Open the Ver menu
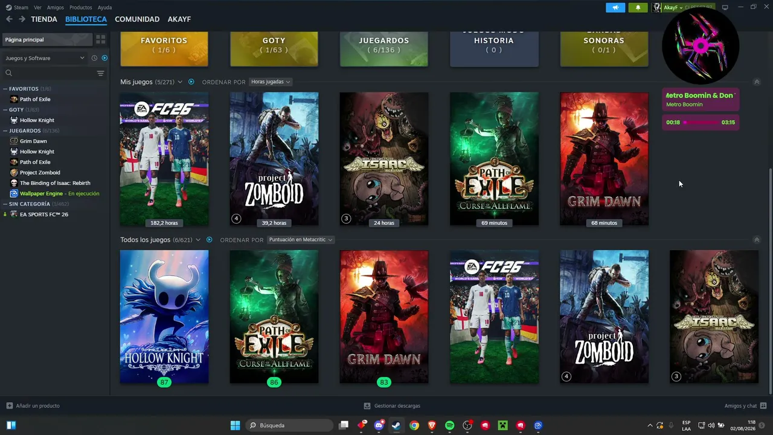Image resolution: width=773 pixels, height=435 pixels. [x=37, y=7]
